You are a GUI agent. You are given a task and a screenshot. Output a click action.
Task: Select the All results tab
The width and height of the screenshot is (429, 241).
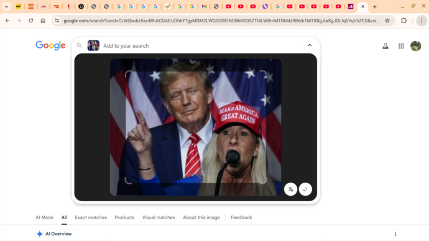point(64,217)
